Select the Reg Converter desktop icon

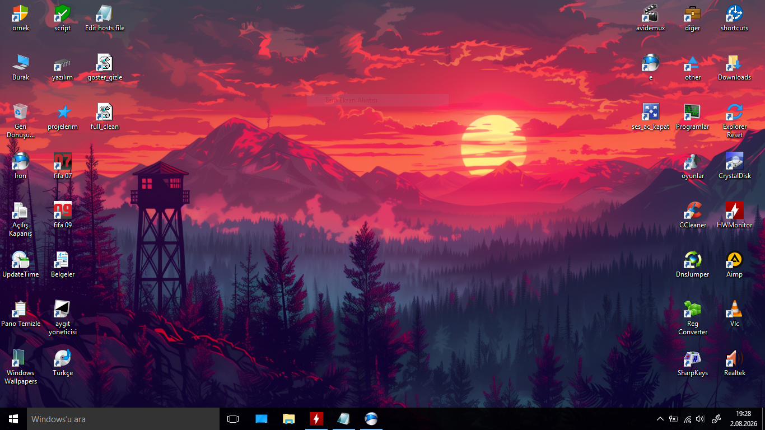[x=693, y=317]
